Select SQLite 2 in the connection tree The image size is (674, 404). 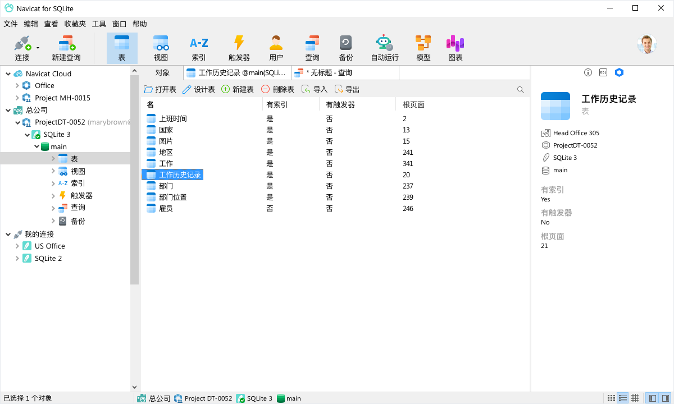tap(48, 258)
